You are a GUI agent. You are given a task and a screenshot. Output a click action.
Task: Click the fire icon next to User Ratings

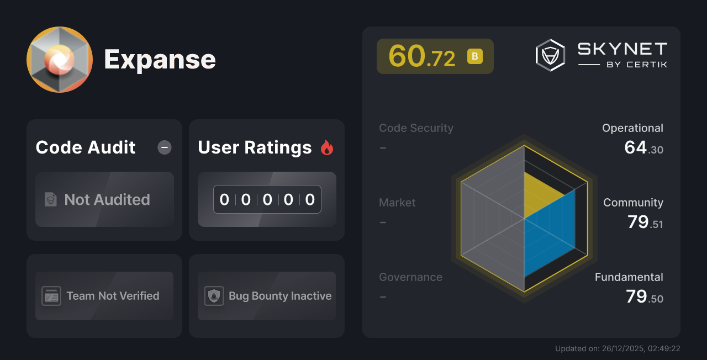click(328, 147)
